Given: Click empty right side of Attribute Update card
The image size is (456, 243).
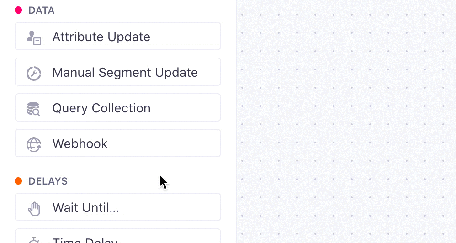Looking at the screenshot, I should [x=192, y=37].
